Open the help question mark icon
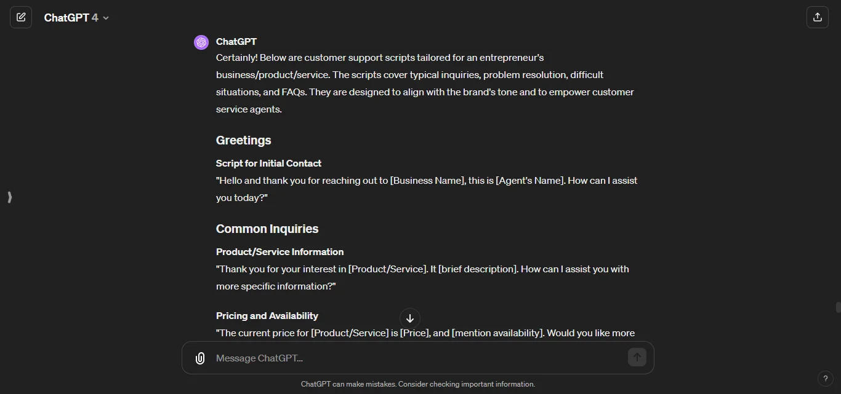 826,379
